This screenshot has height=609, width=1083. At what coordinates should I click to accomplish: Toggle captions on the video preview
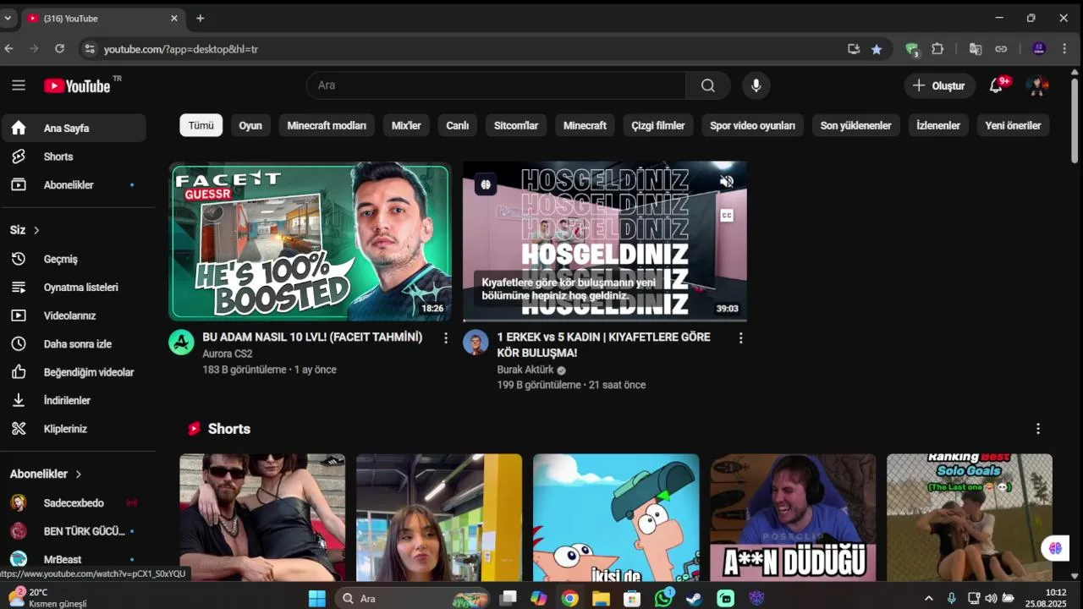coord(726,216)
